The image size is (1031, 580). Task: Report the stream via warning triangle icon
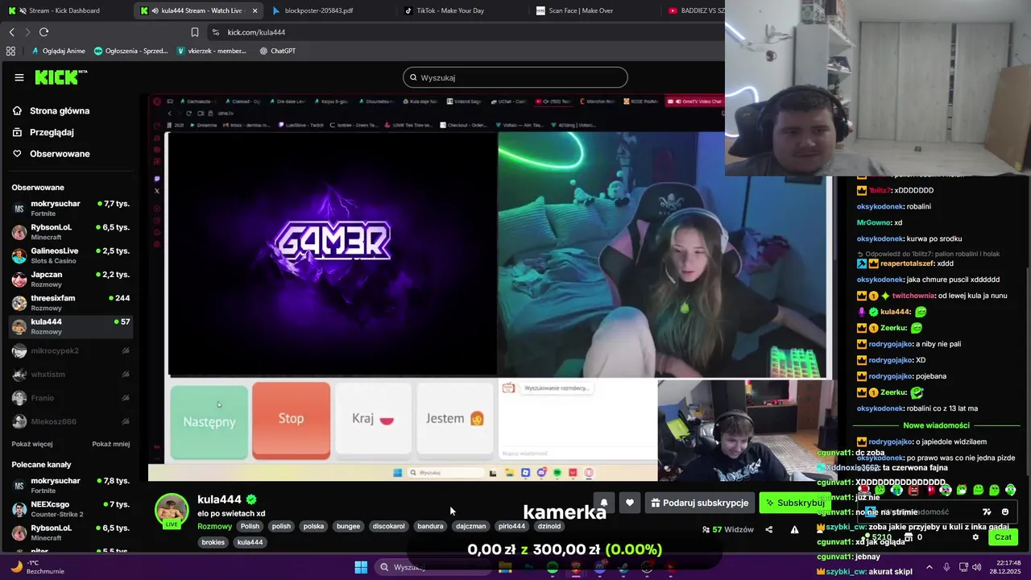[x=794, y=529]
